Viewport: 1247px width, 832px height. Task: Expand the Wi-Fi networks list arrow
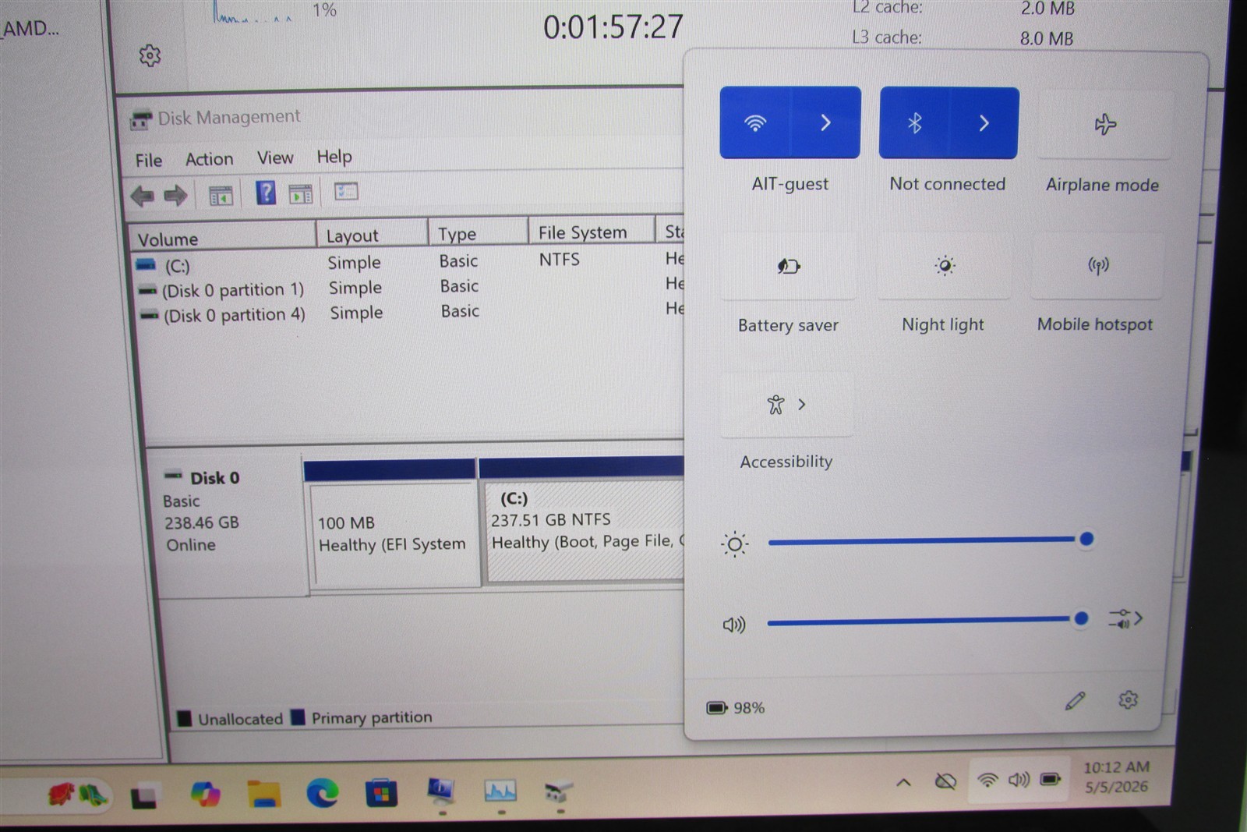(826, 122)
